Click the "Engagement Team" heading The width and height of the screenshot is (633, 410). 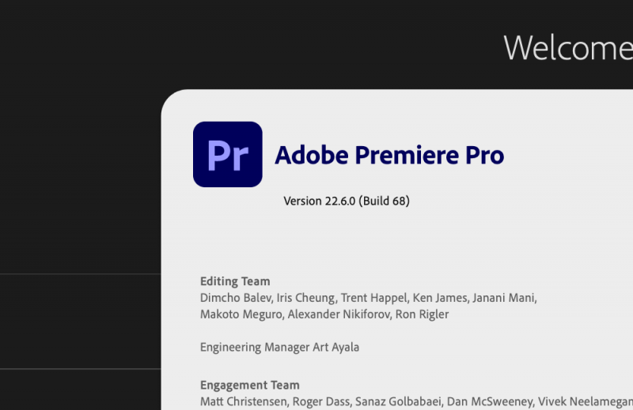(249, 386)
